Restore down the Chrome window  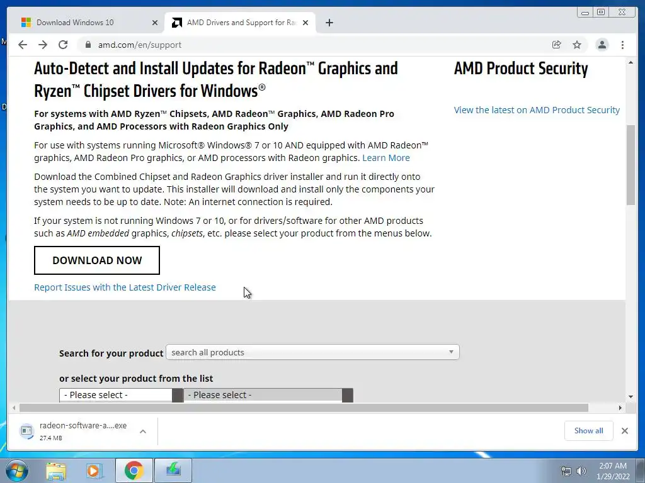pos(601,13)
